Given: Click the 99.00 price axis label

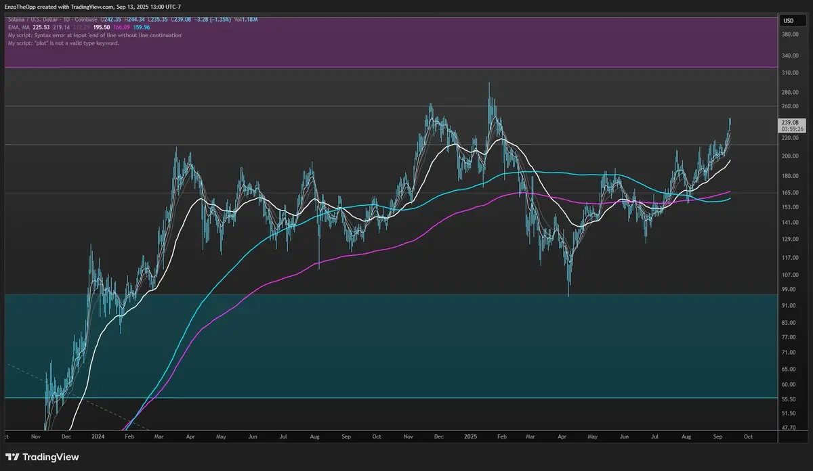Looking at the screenshot, I should pyautogui.click(x=789, y=290).
